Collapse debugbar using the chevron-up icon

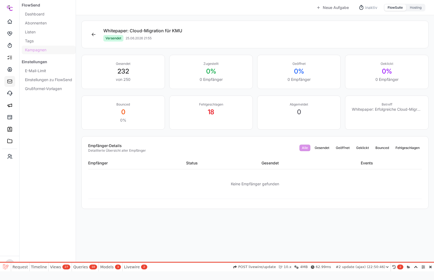click(x=416, y=267)
